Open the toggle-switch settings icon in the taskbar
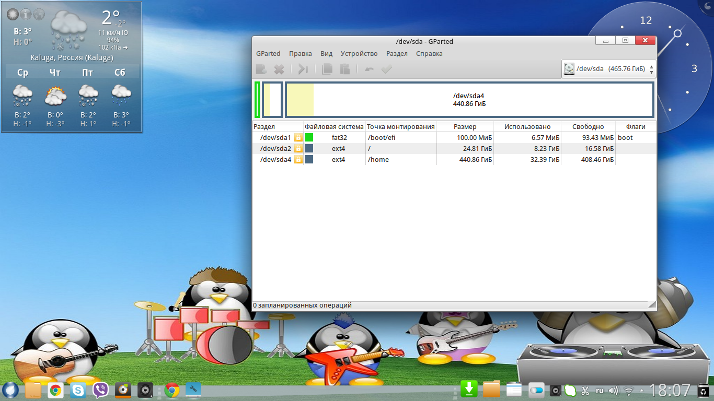 point(537,390)
